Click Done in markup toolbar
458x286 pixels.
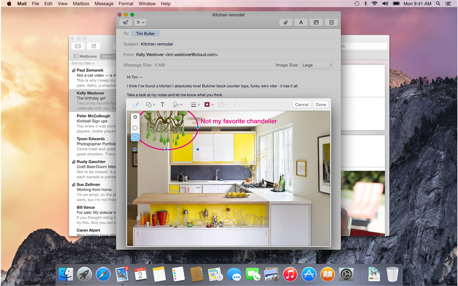coord(321,105)
